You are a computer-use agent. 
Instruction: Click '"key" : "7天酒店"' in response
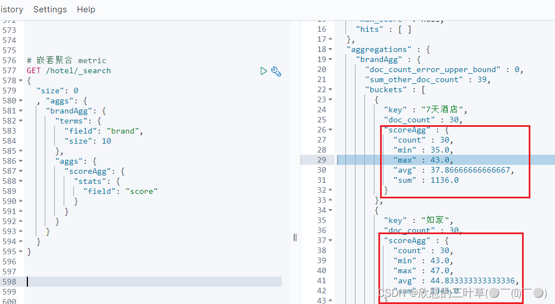(425, 110)
